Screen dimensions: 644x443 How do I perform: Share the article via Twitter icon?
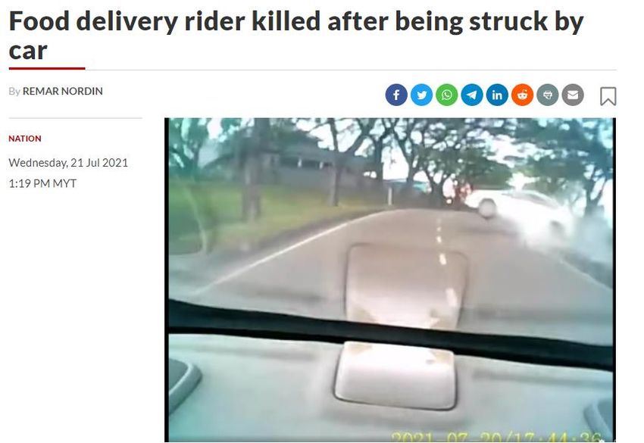pos(421,95)
